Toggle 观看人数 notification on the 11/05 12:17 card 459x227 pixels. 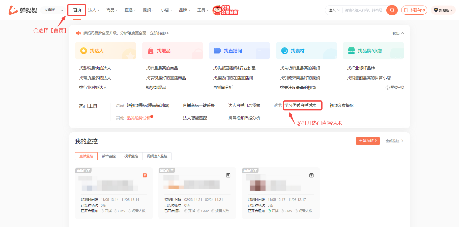click(304, 211)
